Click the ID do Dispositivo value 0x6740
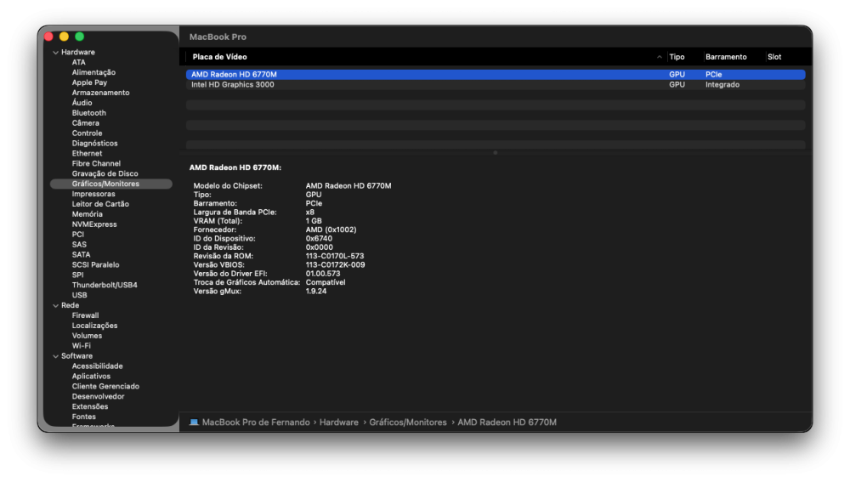 pyautogui.click(x=320, y=239)
